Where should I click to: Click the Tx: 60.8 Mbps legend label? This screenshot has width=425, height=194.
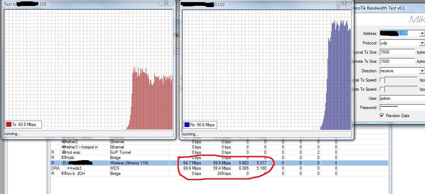pyautogui.click(x=24, y=124)
